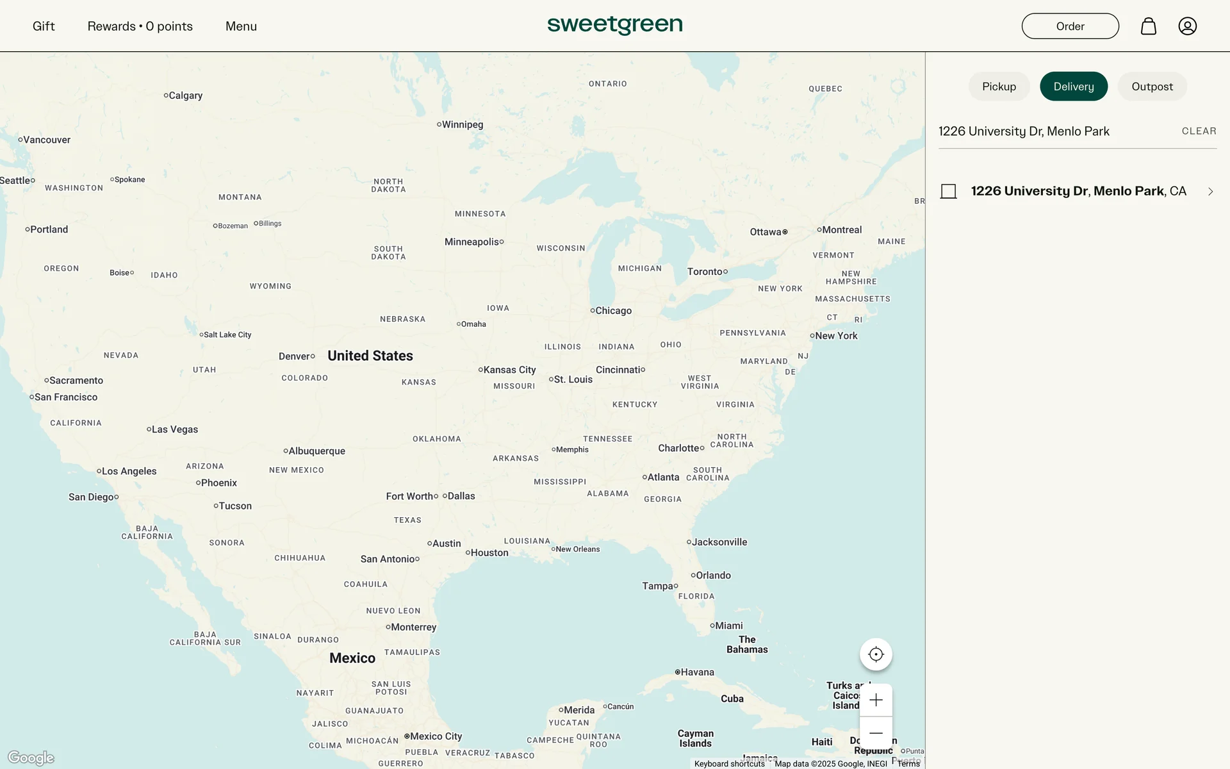The height and width of the screenshot is (769, 1230).
Task: Zoom in the map with plus button
Action: pos(876,700)
